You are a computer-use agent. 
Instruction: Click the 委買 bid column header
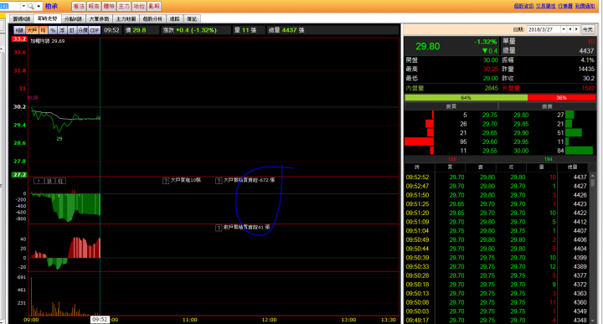click(x=451, y=106)
